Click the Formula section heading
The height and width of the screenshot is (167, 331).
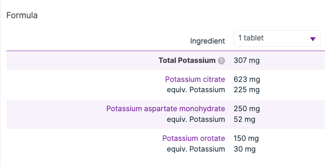pyautogui.click(x=22, y=15)
